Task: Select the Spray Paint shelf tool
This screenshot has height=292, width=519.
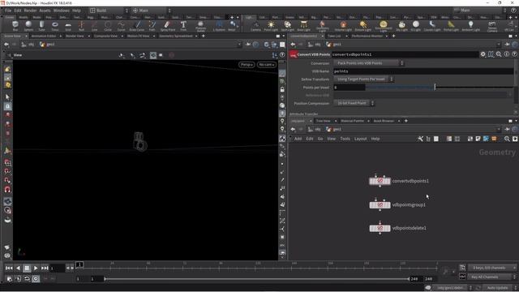Action: click(x=168, y=26)
